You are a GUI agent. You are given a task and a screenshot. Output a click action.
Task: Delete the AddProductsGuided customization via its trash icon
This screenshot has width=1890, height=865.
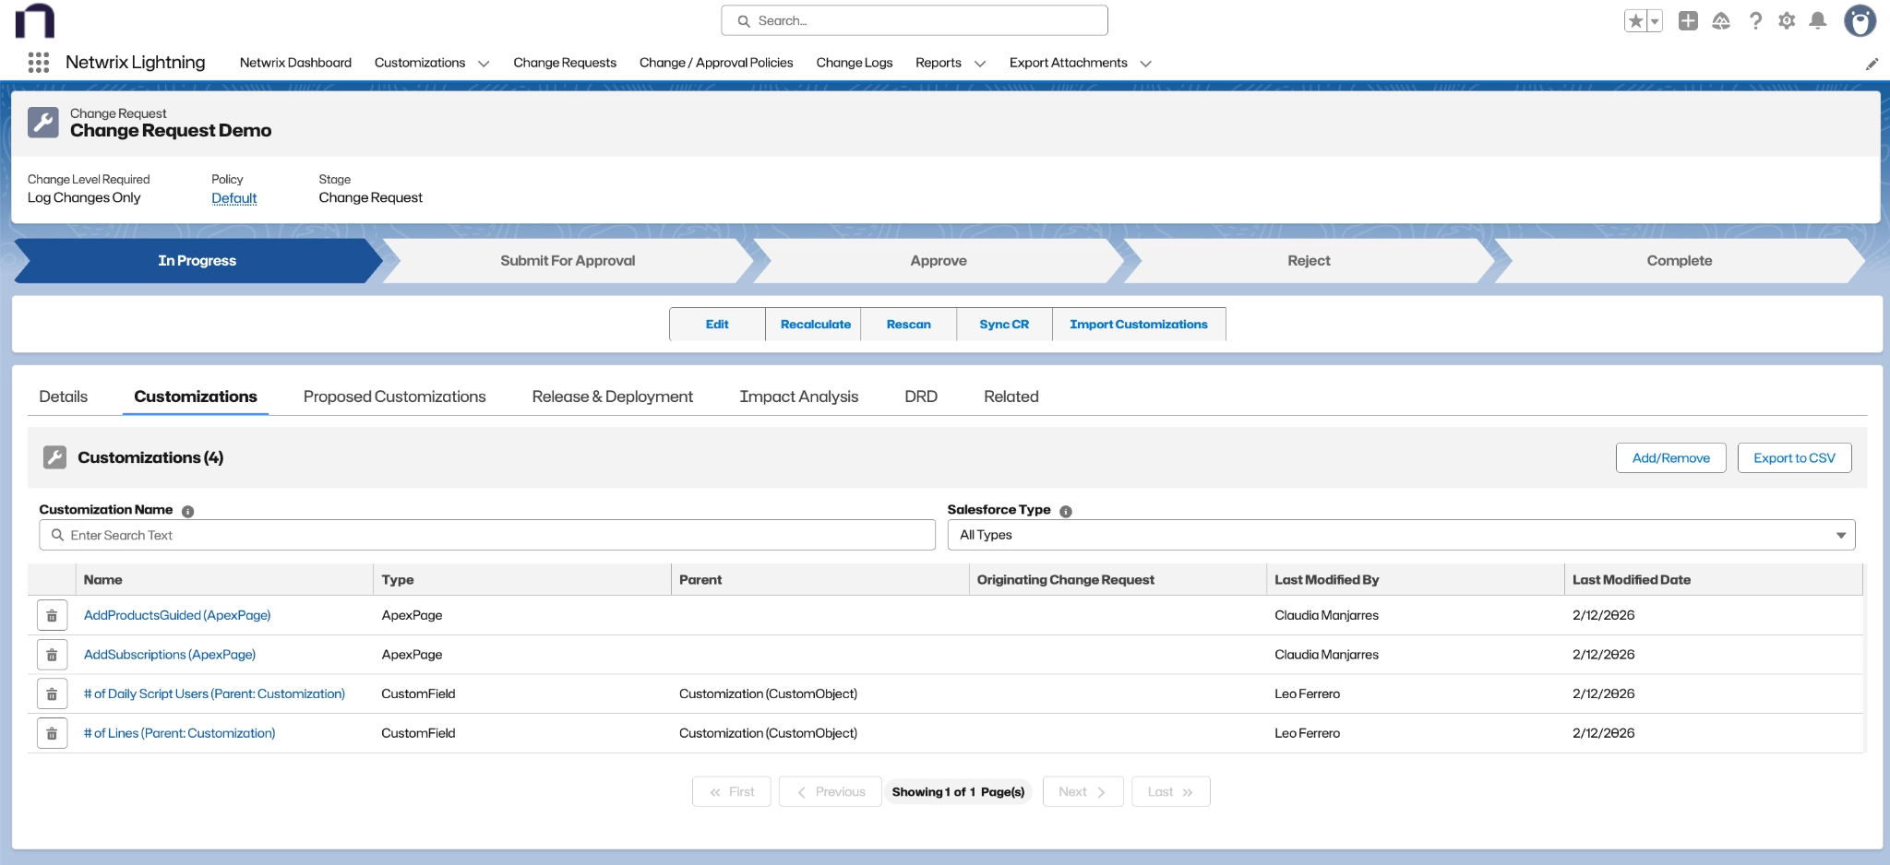click(x=52, y=614)
